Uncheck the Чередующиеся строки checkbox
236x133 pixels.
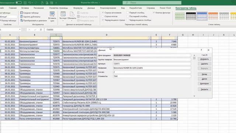pos(103,20)
